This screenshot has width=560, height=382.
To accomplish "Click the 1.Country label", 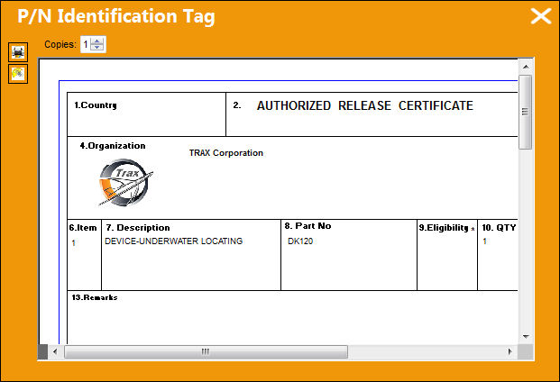I will point(96,105).
